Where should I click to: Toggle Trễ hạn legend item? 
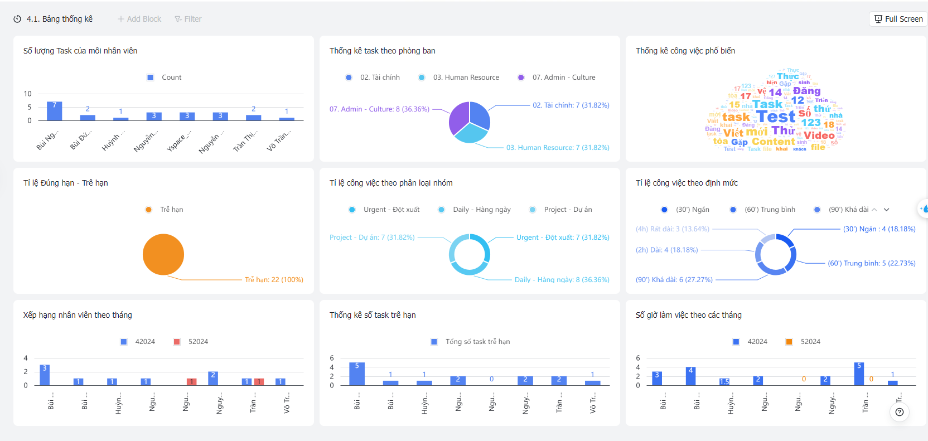pyautogui.click(x=164, y=210)
